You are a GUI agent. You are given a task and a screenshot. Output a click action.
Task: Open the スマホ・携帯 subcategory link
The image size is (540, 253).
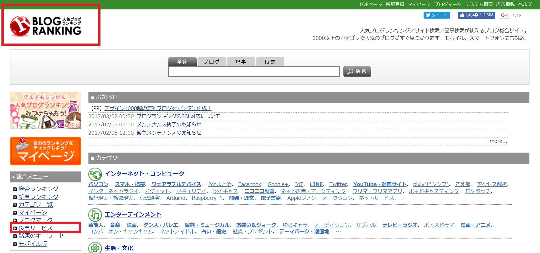point(130,184)
